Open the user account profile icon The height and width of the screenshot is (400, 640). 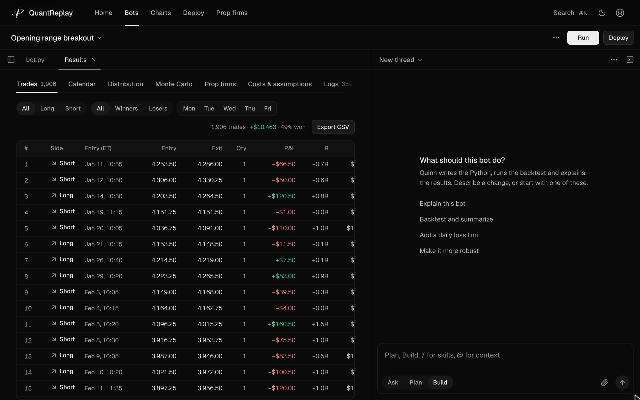(x=620, y=13)
